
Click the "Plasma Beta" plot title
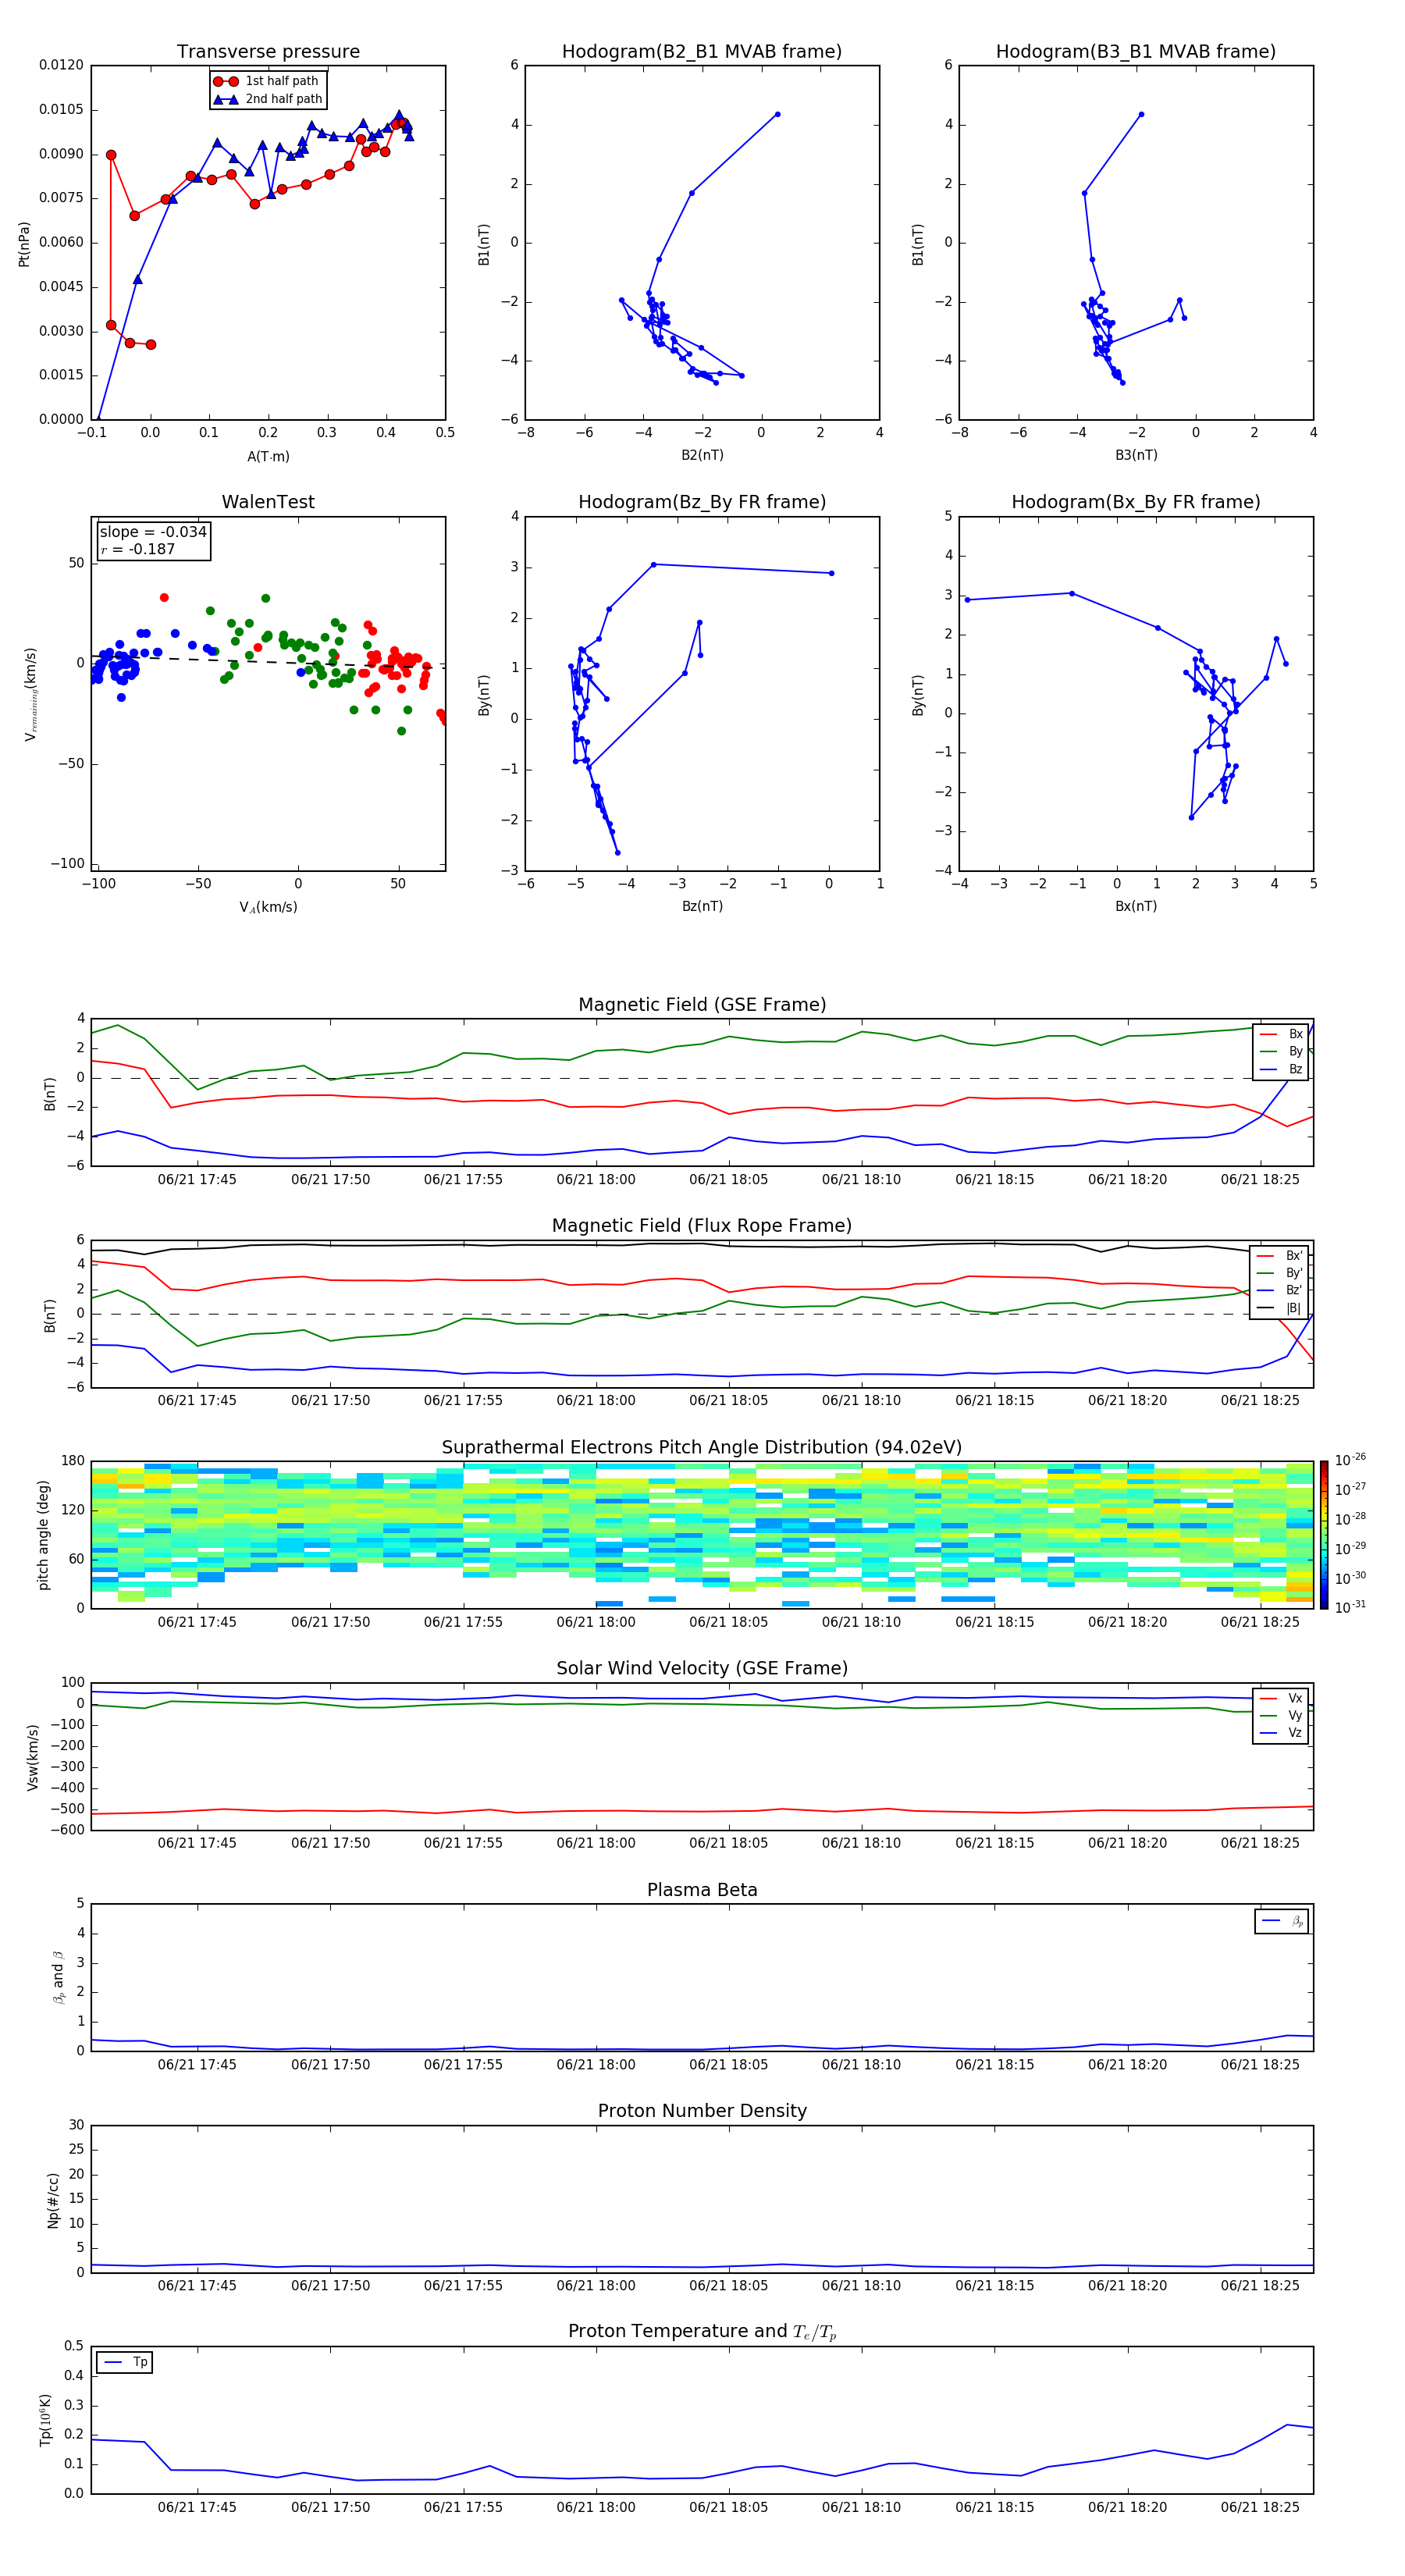click(x=702, y=1890)
